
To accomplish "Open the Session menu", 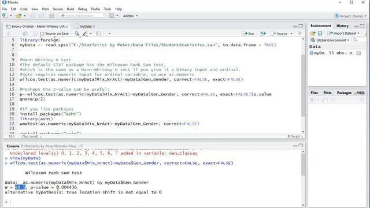I will point(58,9).
